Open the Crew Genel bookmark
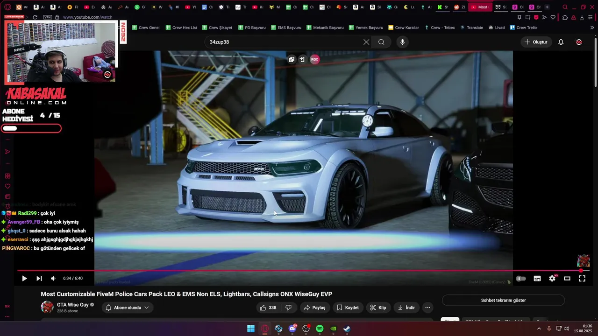The width and height of the screenshot is (598, 336). pyautogui.click(x=146, y=28)
